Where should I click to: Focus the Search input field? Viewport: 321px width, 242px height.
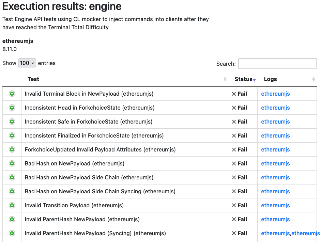[x=277, y=64]
